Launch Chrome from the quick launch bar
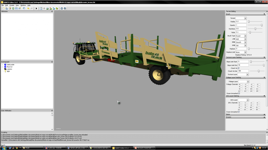The width and height of the screenshot is (268, 150). [16, 148]
